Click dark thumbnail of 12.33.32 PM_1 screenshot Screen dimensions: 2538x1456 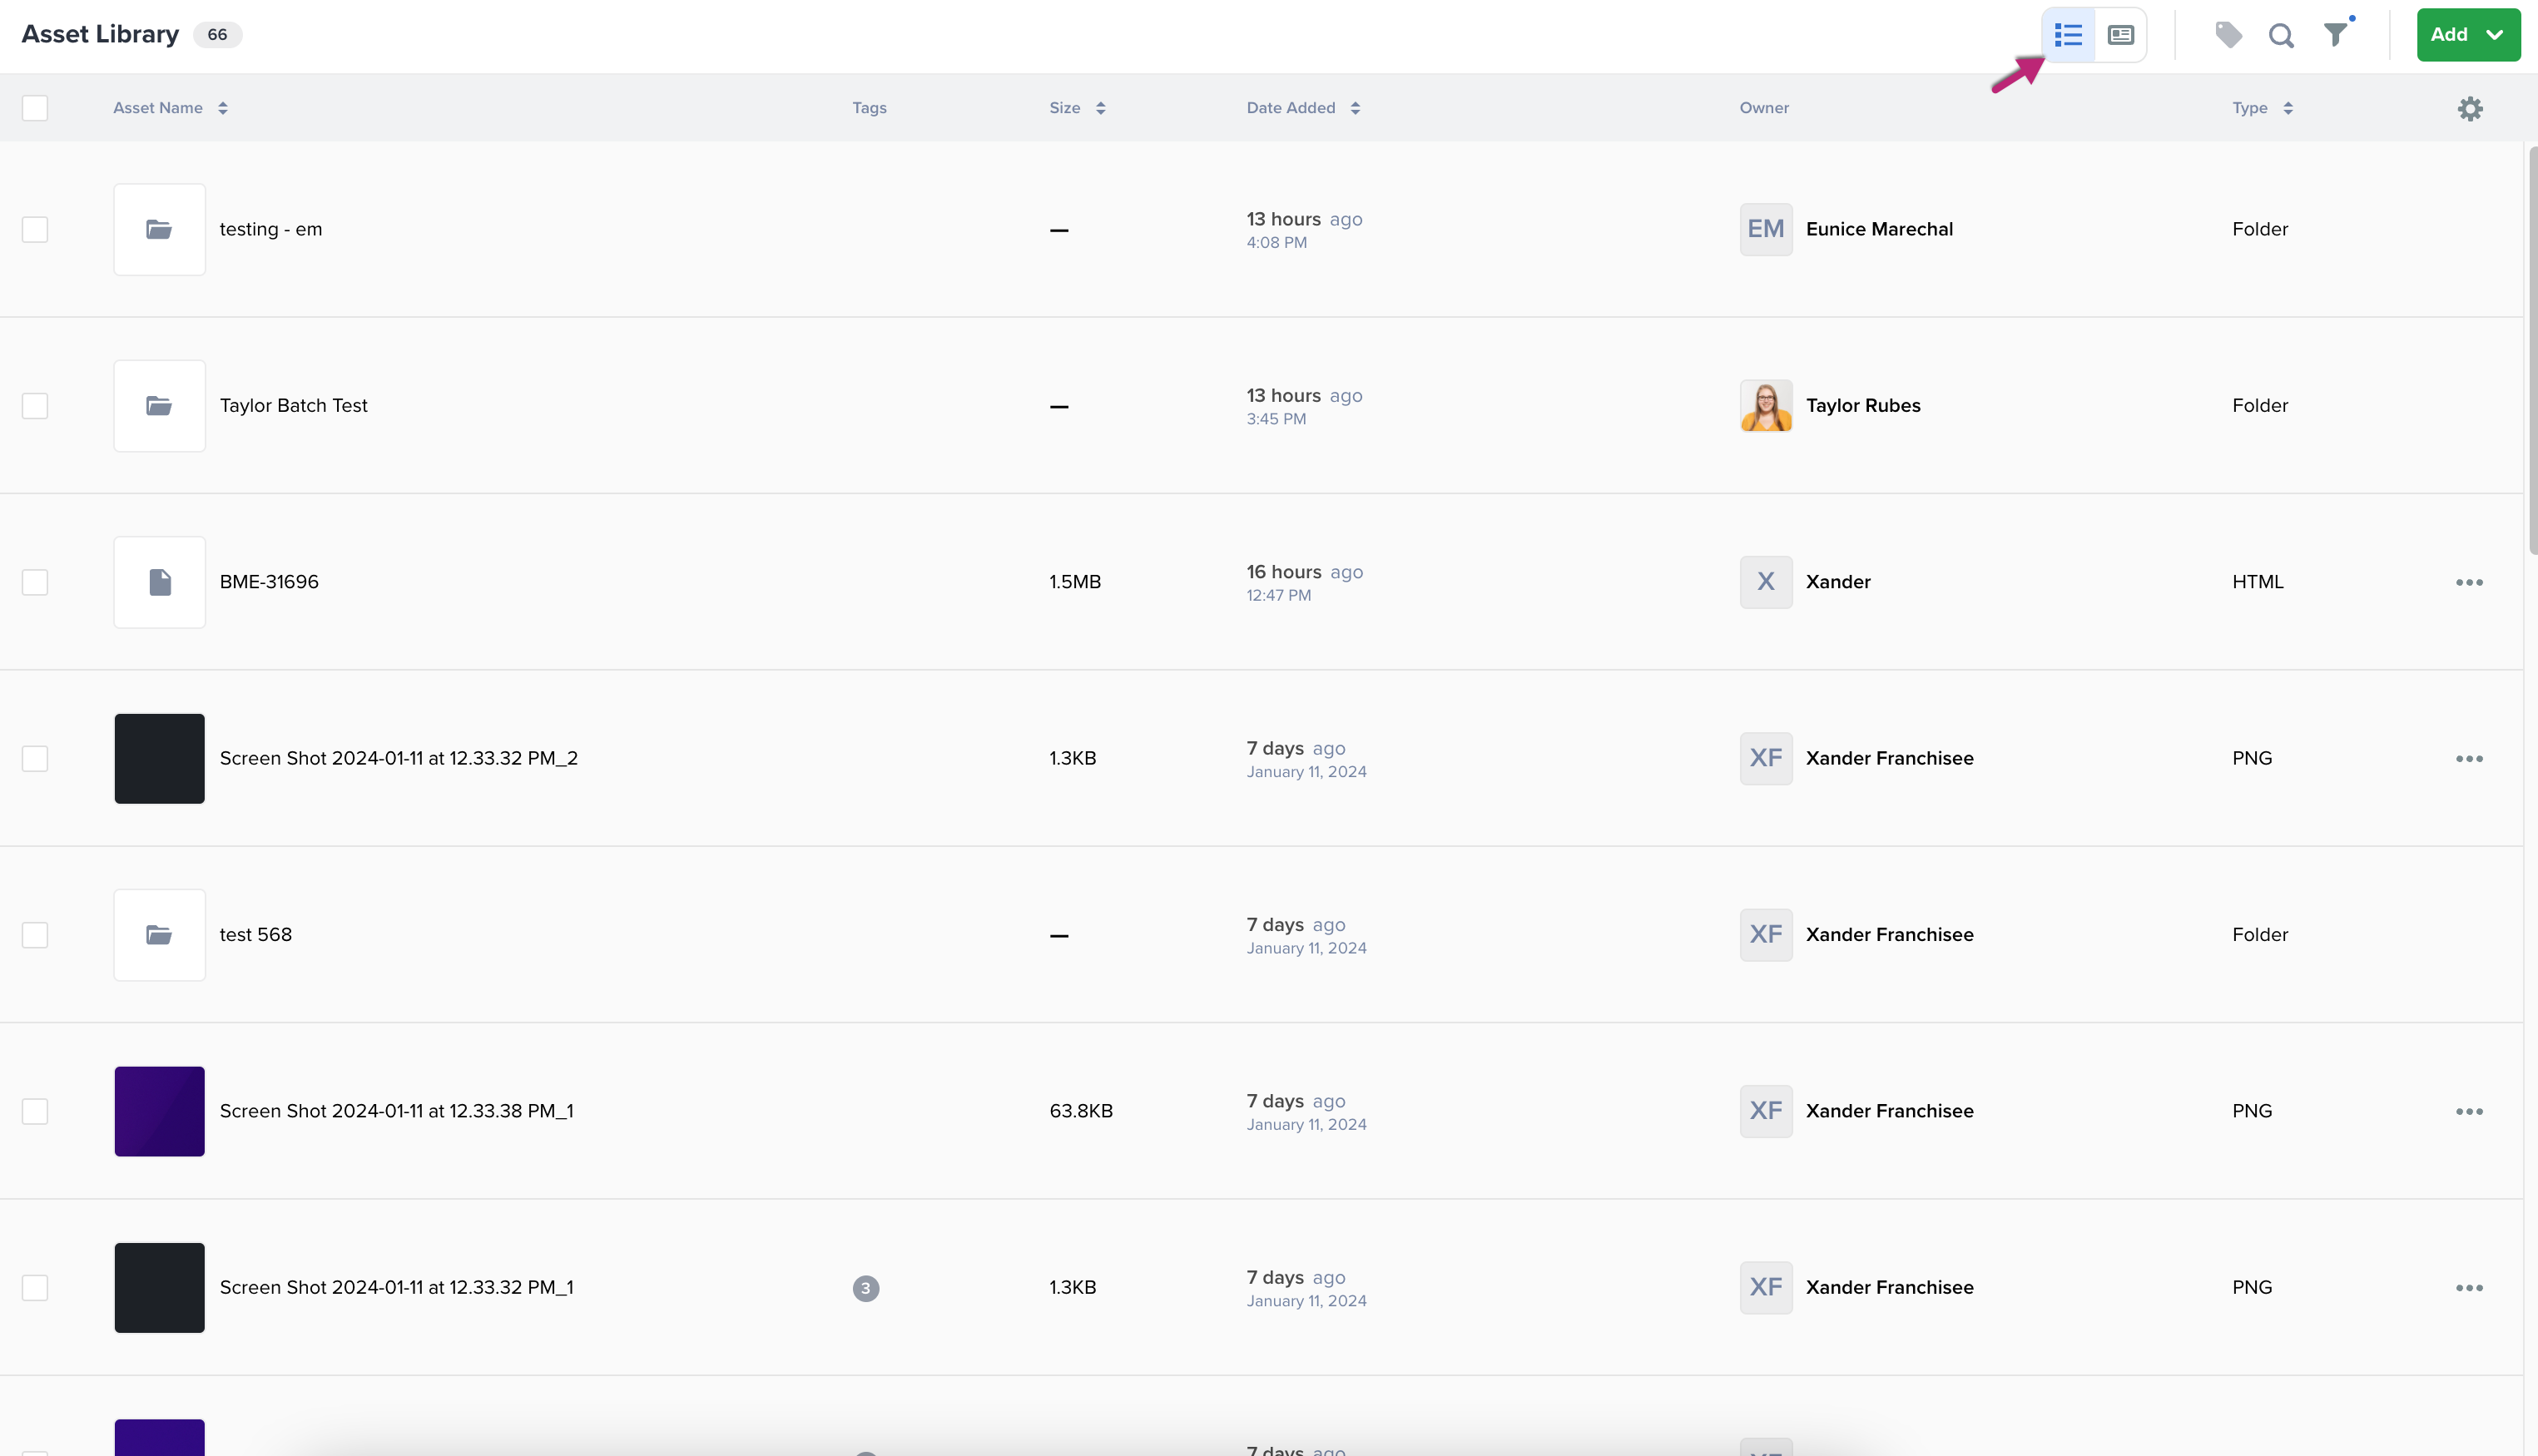coord(159,1288)
